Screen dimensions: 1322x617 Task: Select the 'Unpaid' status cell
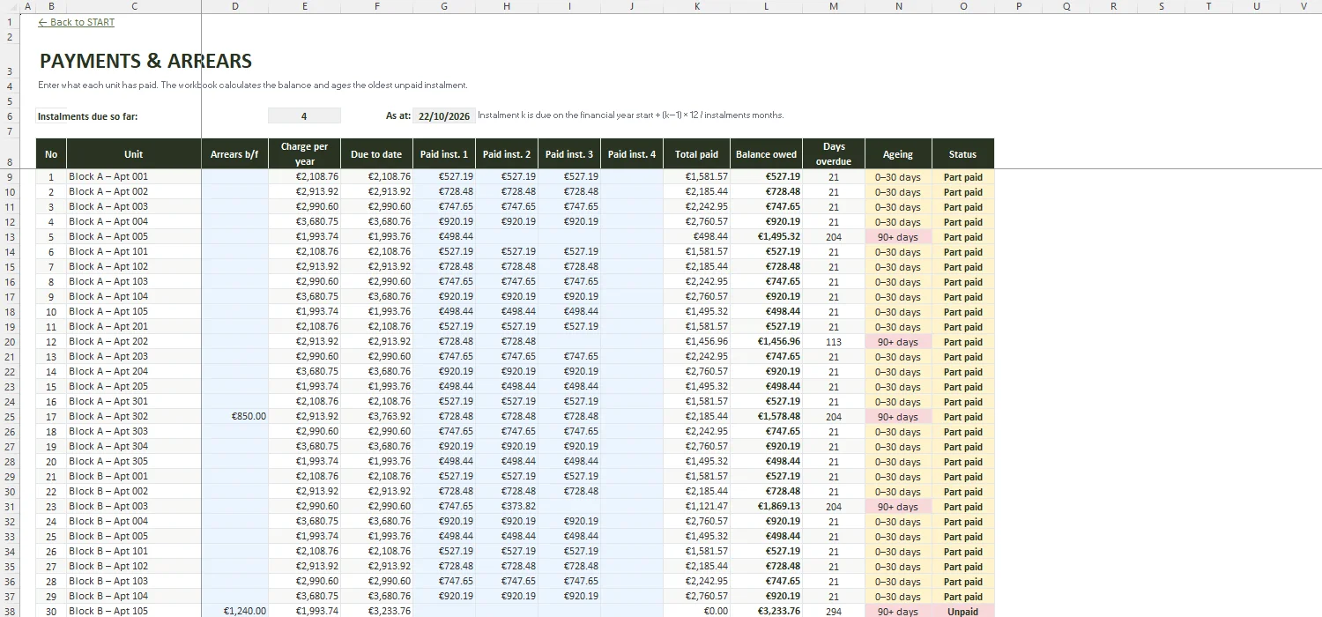click(963, 612)
